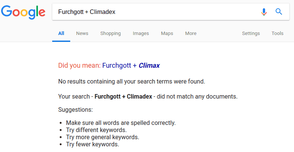Expand the More search categories menu

(x=191, y=33)
